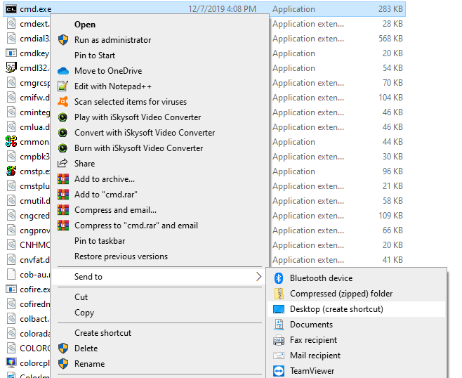Viewport: 462px width, 378px height.
Task: Click the iSkysoft icon next to Burn
Action: 62,148
